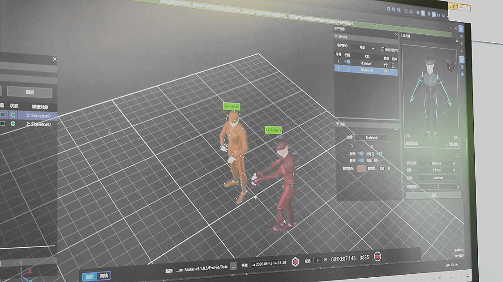Click the timecode 00:00:07:148
Viewport: 503px width, 282px height.
343,259
